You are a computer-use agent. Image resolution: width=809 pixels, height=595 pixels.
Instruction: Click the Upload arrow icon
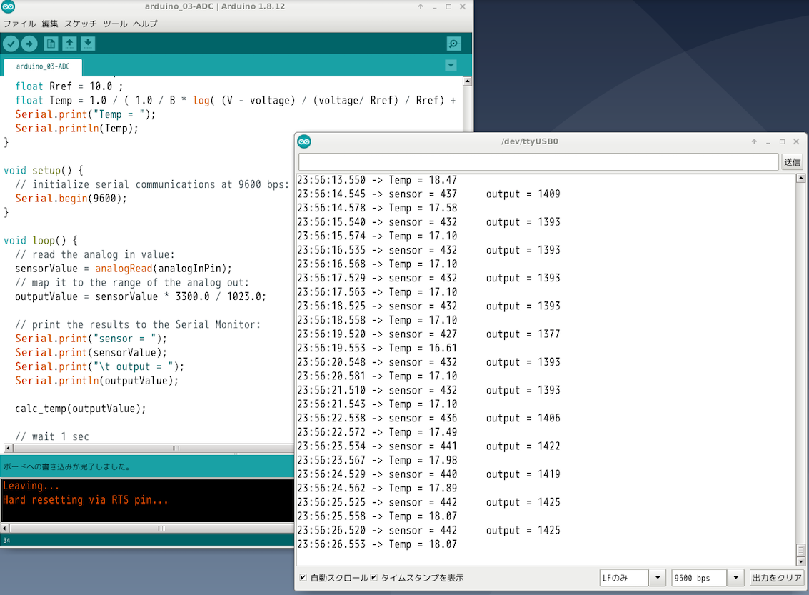(x=29, y=44)
